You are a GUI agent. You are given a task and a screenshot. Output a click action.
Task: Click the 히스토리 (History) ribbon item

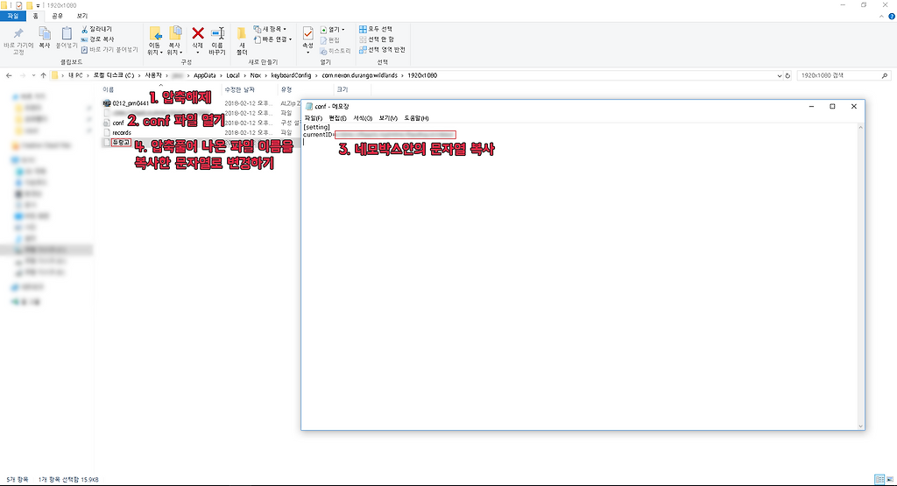click(335, 51)
